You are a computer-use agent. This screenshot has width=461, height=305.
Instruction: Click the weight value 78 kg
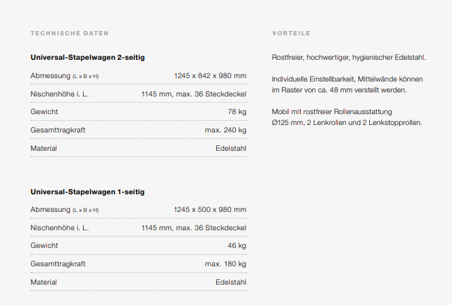pos(237,111)
